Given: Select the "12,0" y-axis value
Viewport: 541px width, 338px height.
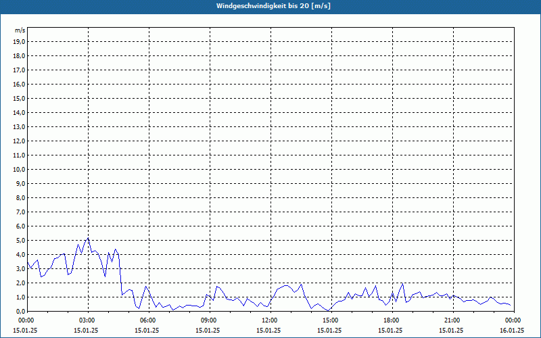Looking at the screenshot, I should [19, 141].
